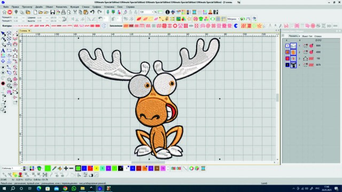The width and height of the screenshot is (342, 192).
Task: Open the Метрика units dropdown
Action: (x=238, y=19)
